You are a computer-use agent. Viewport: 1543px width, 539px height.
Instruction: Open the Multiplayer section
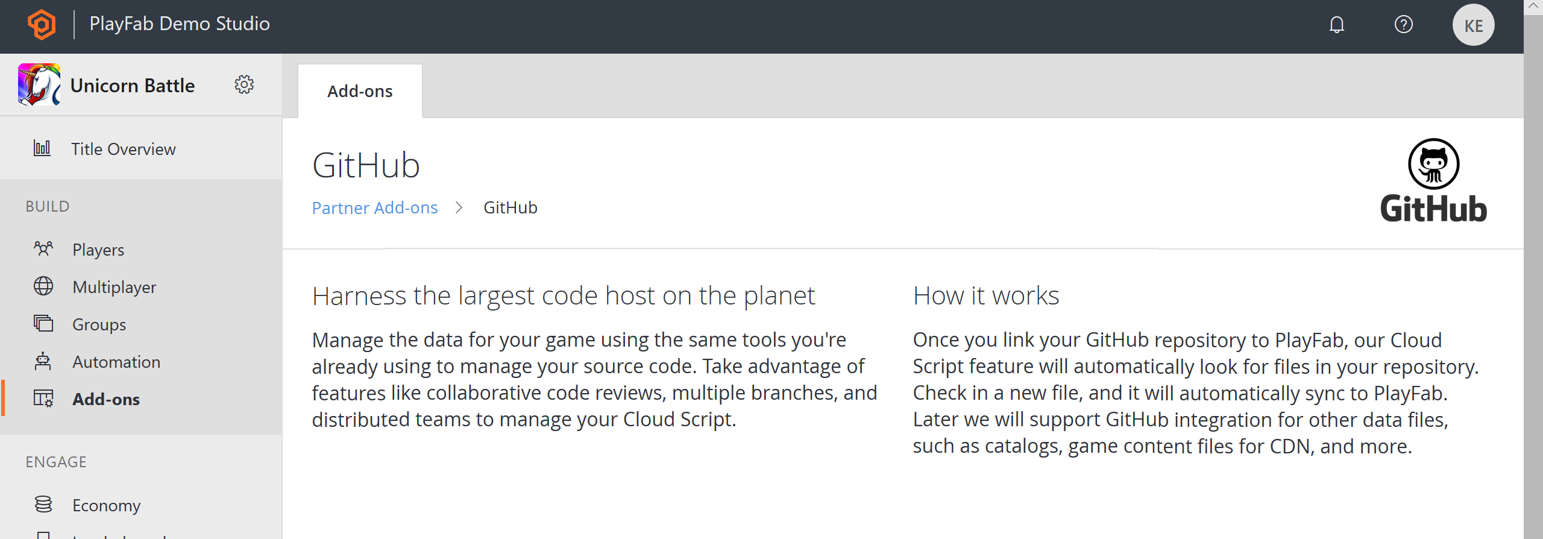tap(114, 287)
